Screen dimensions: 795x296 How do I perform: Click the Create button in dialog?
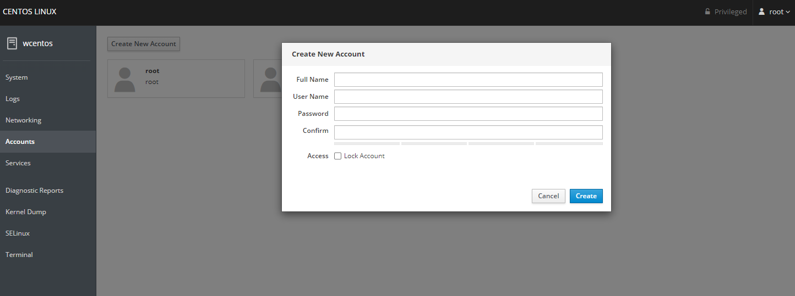click(586, 196)
